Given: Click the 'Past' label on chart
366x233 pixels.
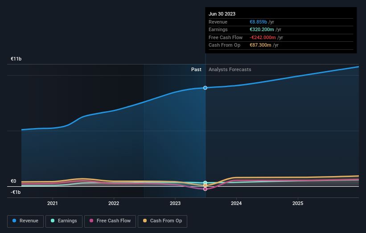Looking at the screenshot, I should pos(196,69).
